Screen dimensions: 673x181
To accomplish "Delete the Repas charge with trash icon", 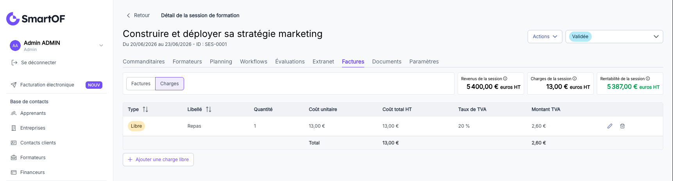I will pyautogui.click(x=622, y=126).
